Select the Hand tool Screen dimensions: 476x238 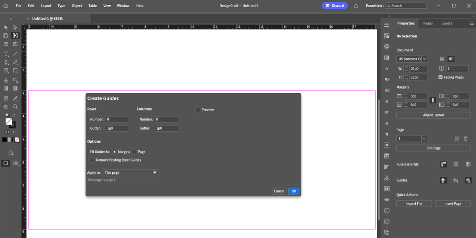6,107
